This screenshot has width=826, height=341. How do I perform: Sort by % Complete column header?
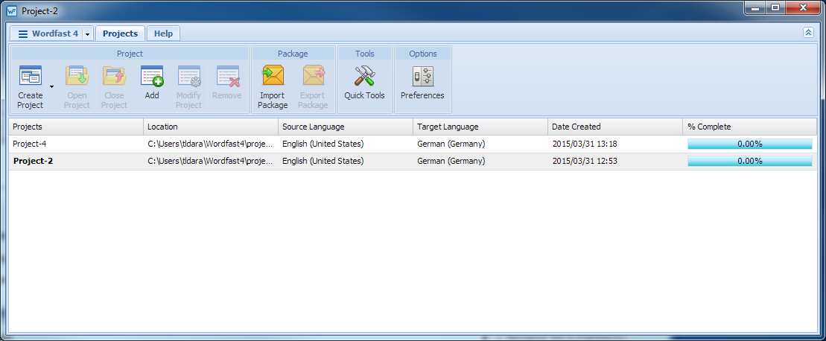750,127
